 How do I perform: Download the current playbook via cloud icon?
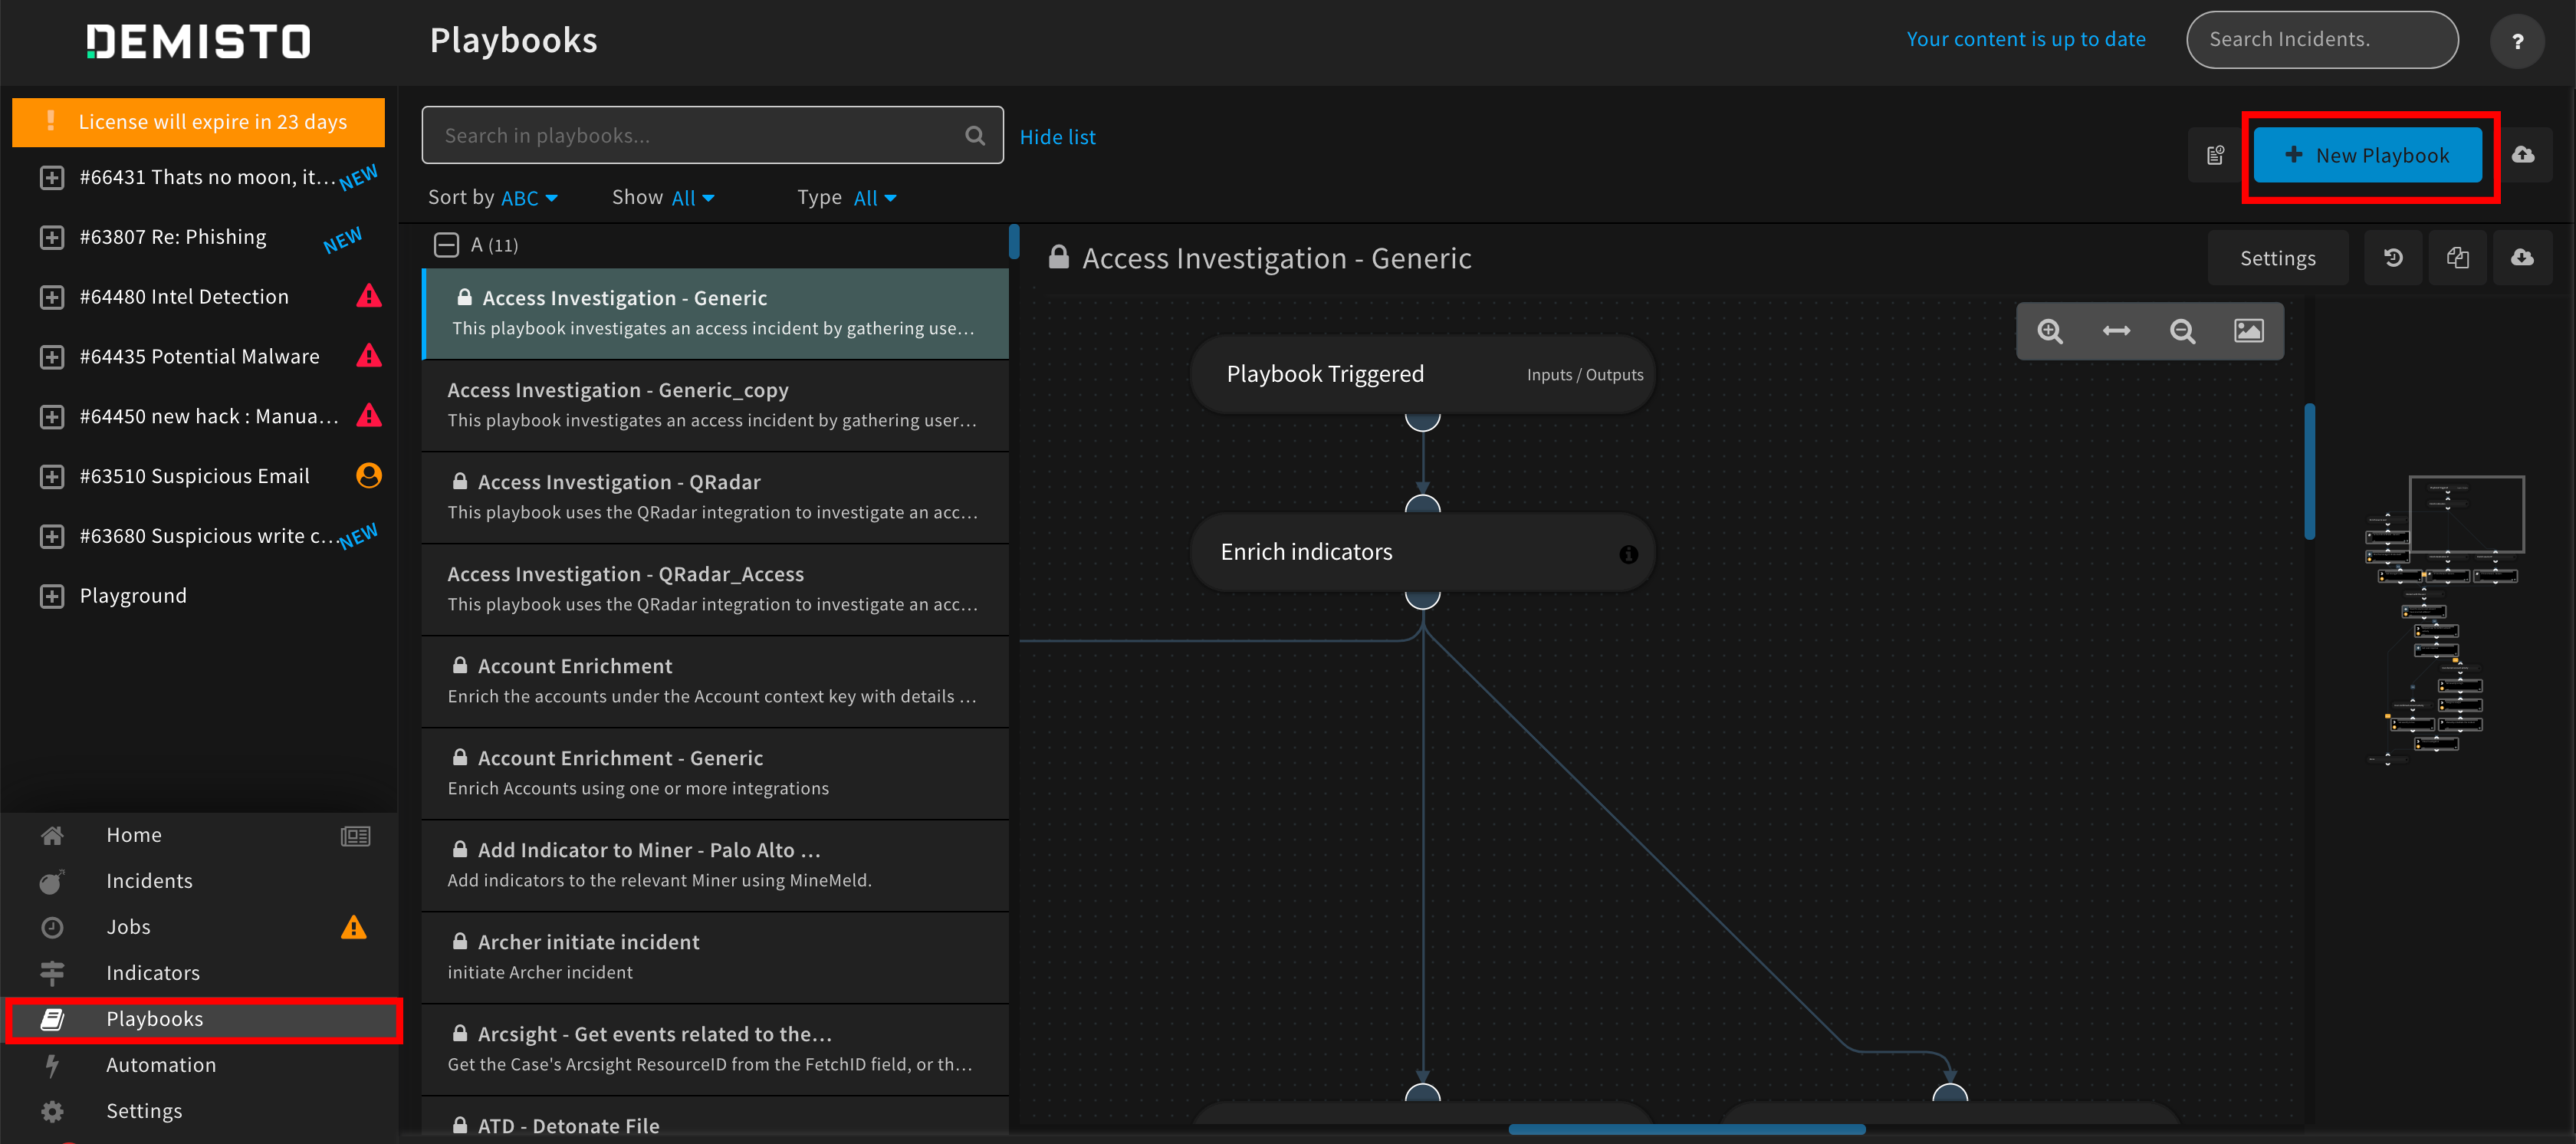click(2523, 257)
